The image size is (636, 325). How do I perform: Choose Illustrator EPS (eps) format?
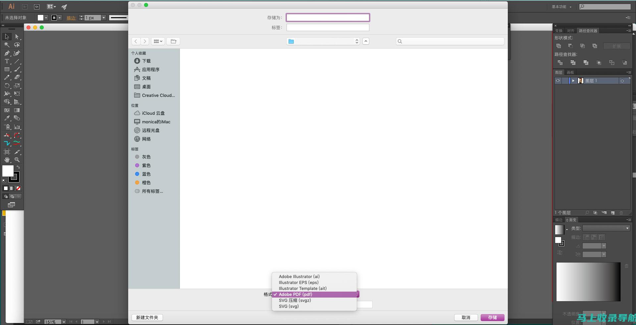coord(314,282)
